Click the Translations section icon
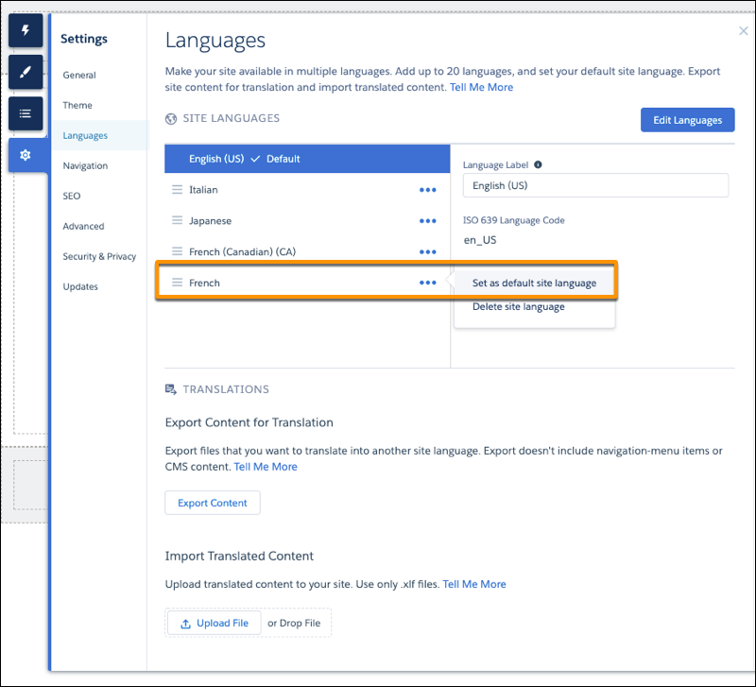756x687 pixels. coord(171,389)
